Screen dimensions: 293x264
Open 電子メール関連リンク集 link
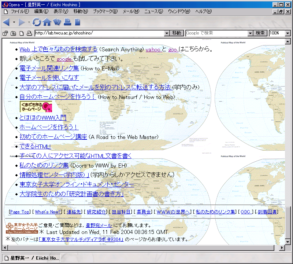49,68
